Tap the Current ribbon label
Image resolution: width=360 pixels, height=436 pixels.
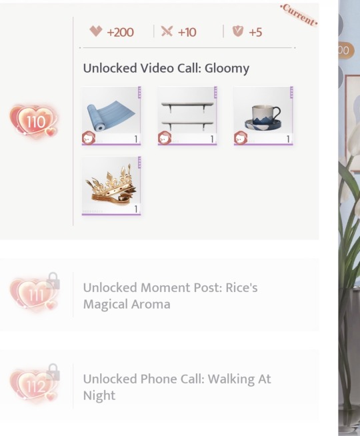click(x=299, y=15)
